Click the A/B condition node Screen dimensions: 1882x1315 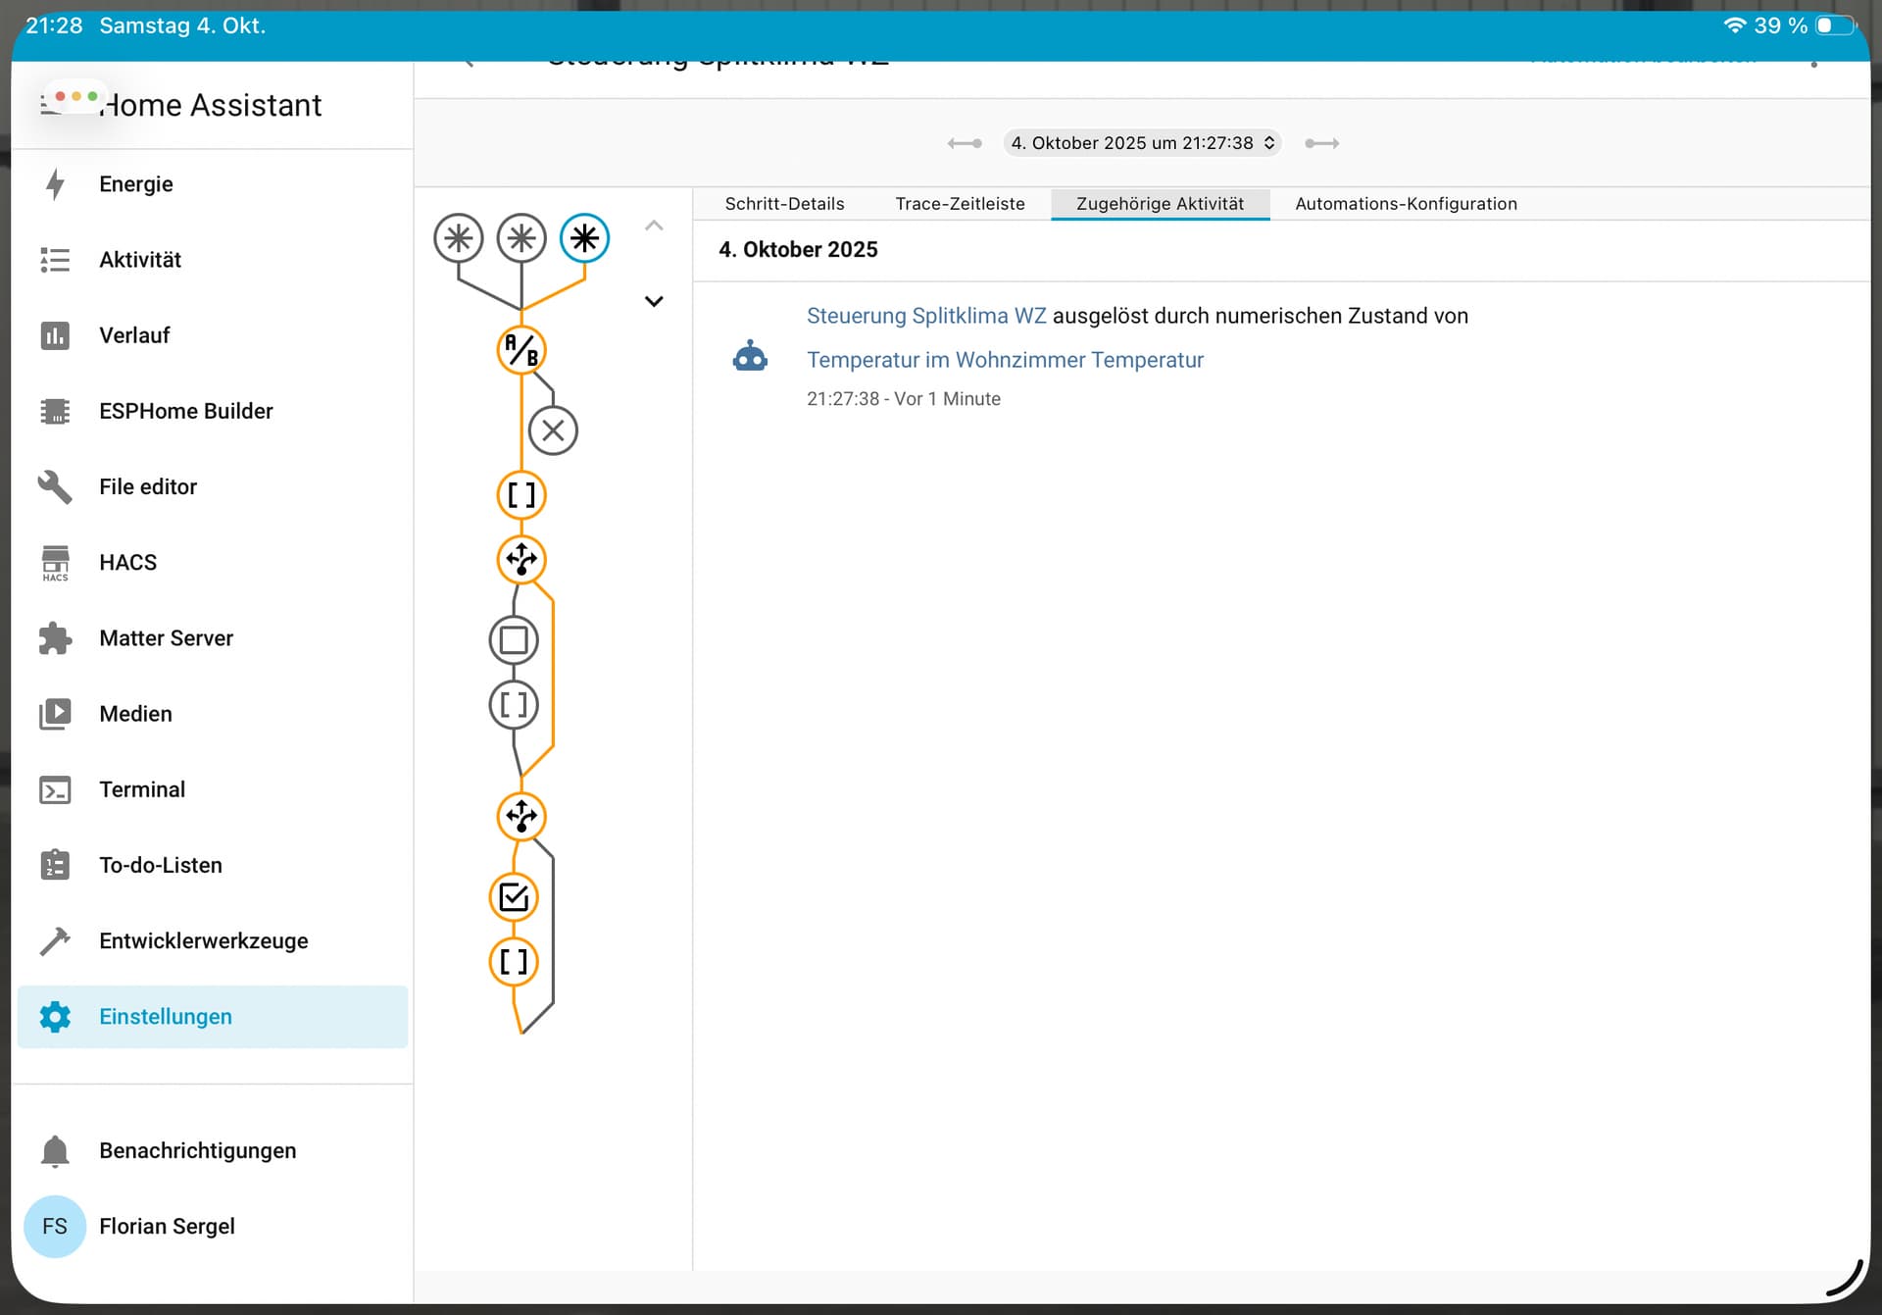521,350
